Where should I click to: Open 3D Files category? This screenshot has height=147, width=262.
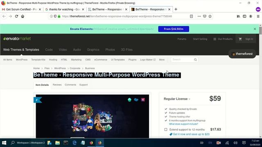(x=126, y=50)
